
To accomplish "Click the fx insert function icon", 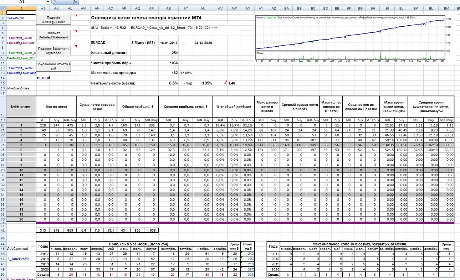I will [75, 2].
